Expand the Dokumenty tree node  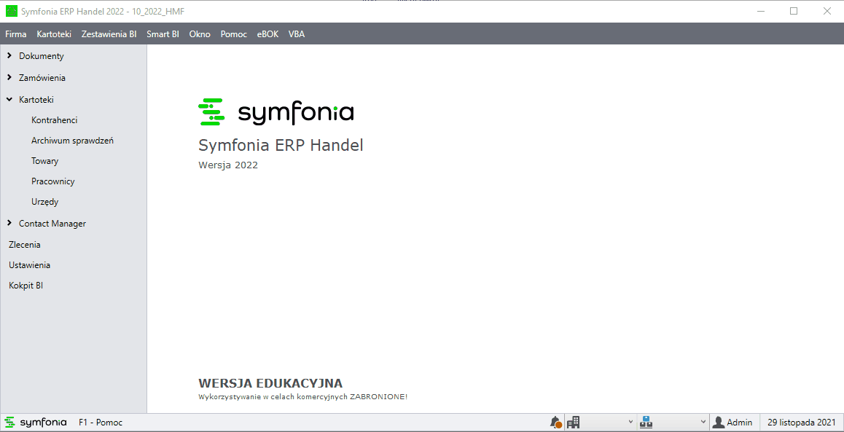pos(9,56)
